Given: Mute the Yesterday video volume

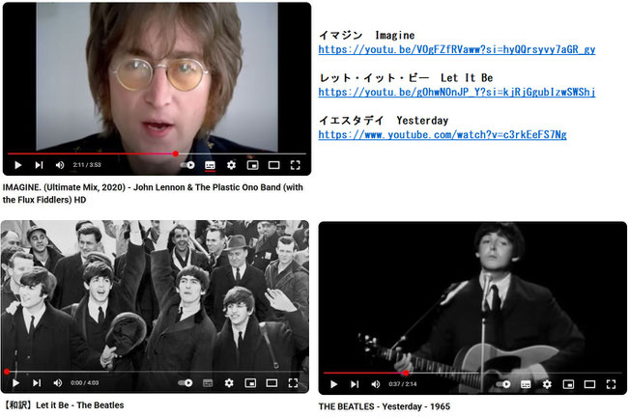Looking at the screenshot, I should pyautogui.click(x=375, y=384).
